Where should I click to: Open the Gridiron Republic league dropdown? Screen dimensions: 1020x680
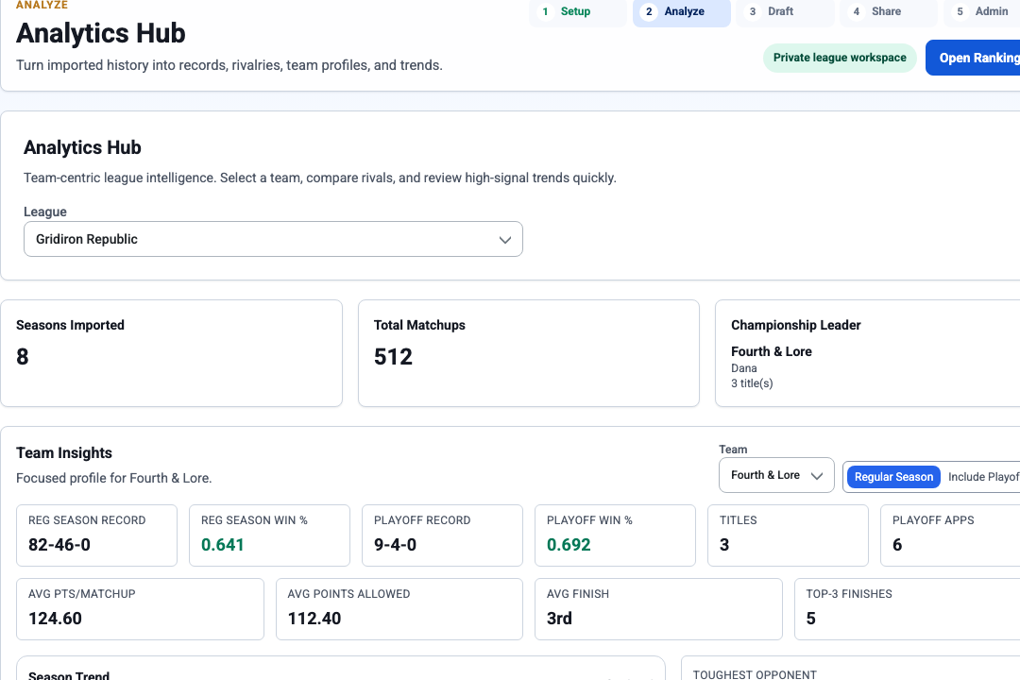[x=273, y=239]
